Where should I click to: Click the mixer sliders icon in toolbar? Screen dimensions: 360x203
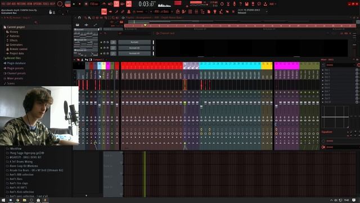[x=196, y=11]
